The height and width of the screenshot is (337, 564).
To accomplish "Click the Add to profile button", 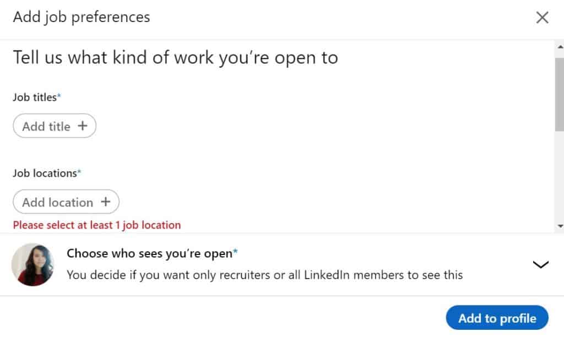I will point(497,318).
